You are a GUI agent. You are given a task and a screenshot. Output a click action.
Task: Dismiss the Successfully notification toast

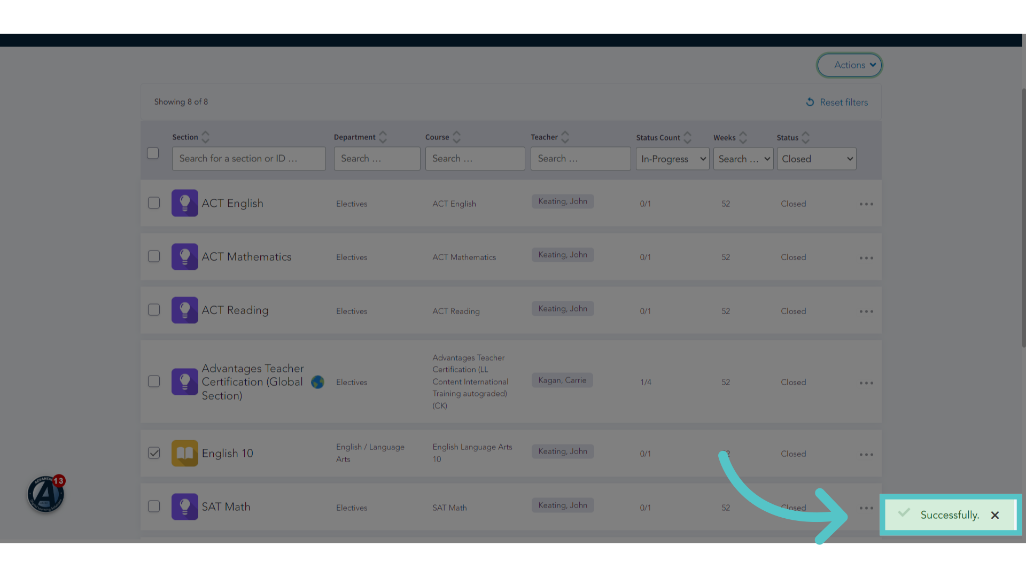(x=995, y=515)
